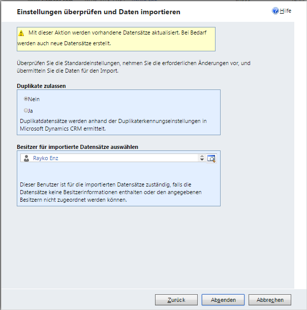
Task: Select the Ja radio button
Action: coord(26,110)
